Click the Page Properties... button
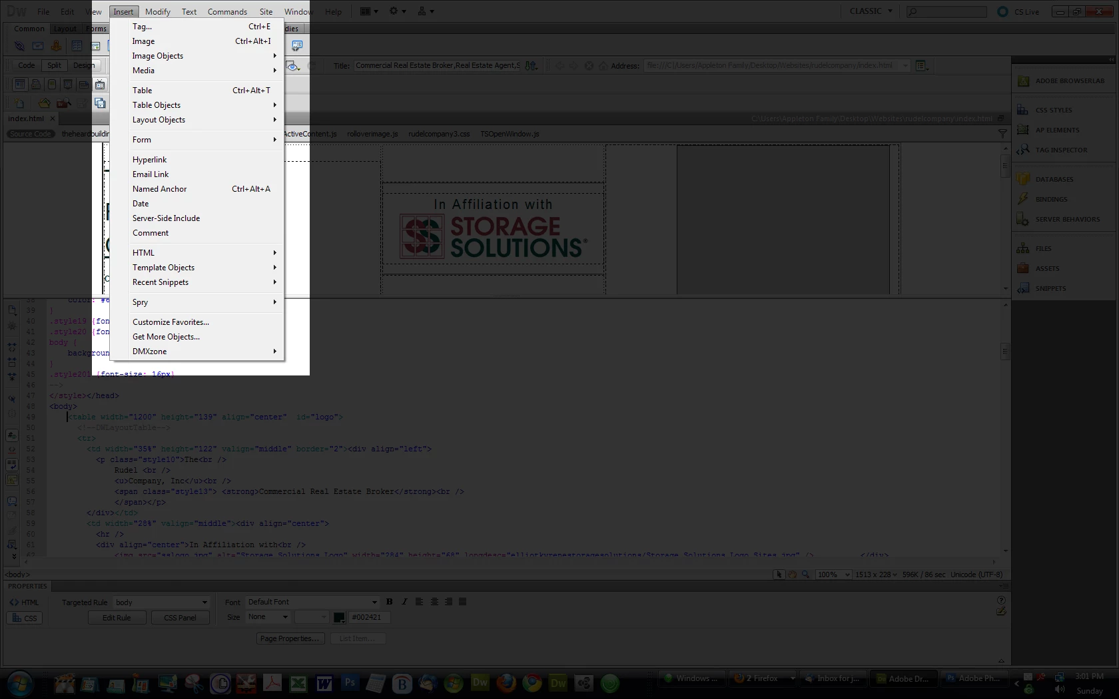The image size is (1119, 699). pyautogui.click(x=290, y=638)
